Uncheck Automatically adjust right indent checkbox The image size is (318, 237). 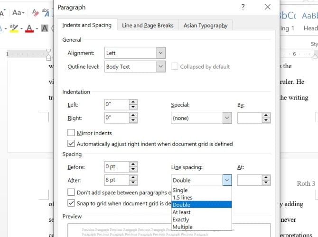point(71,144)
